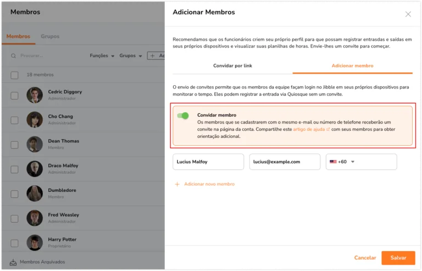Click the external link icon after artigo de ajuda
This screenshot has width=422, height=271.
pyautogui.click(x=328, y=129)
